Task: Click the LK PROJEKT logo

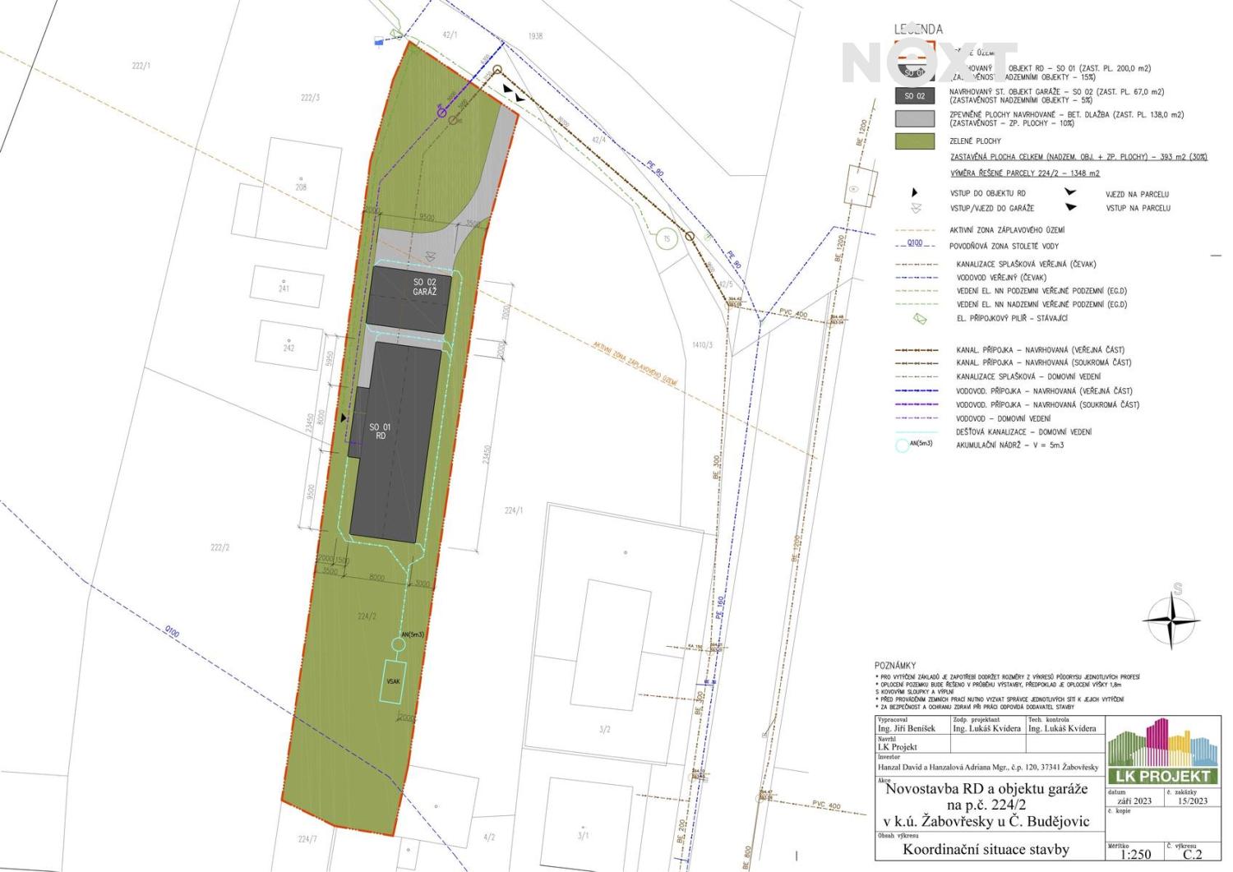Action: coord(1162,752)
